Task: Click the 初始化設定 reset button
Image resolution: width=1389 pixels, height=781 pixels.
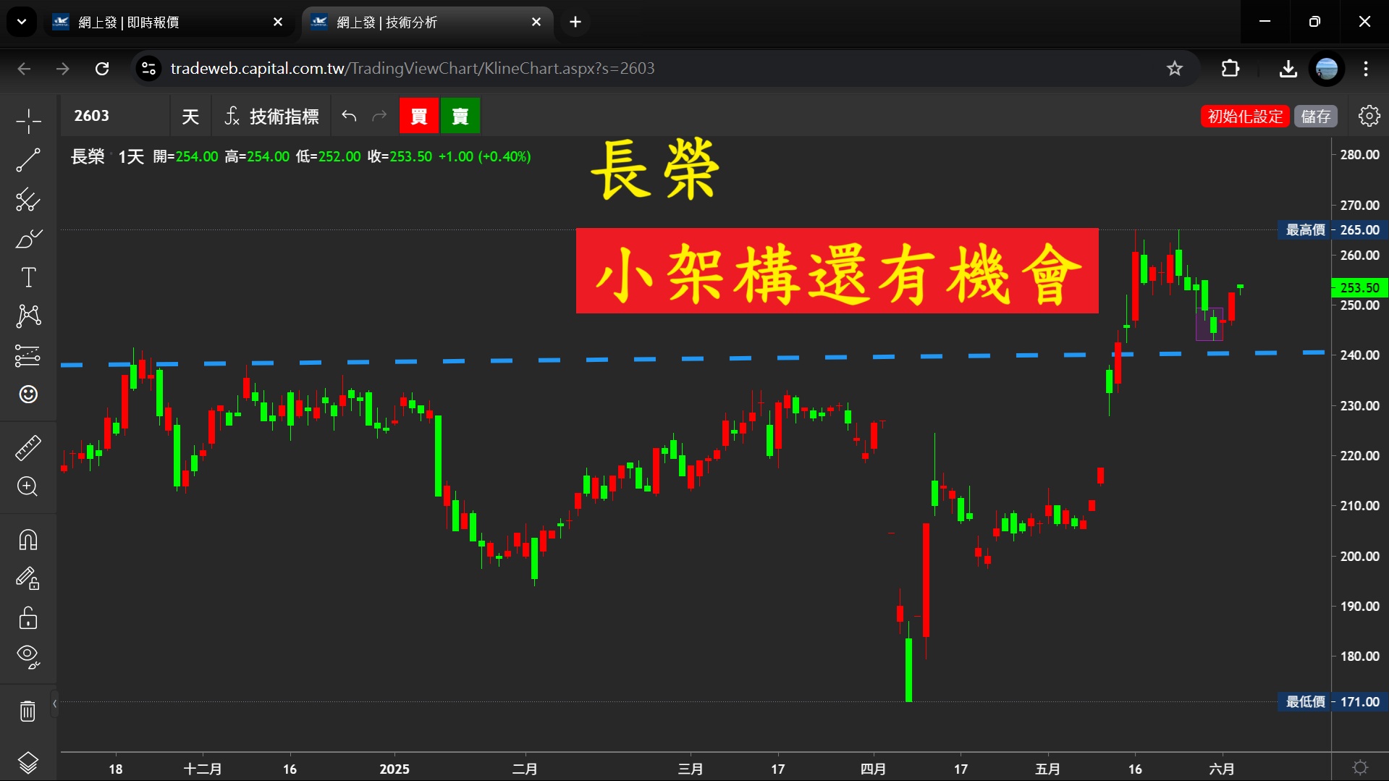Action: click(x=1245, y=116)
